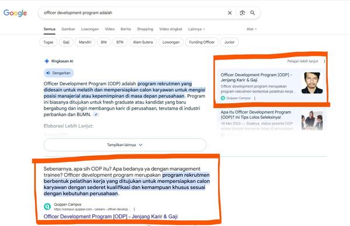Click Quipper Campus logo in side card
Viewport: 350px width, 226px height.
(223, 98)
